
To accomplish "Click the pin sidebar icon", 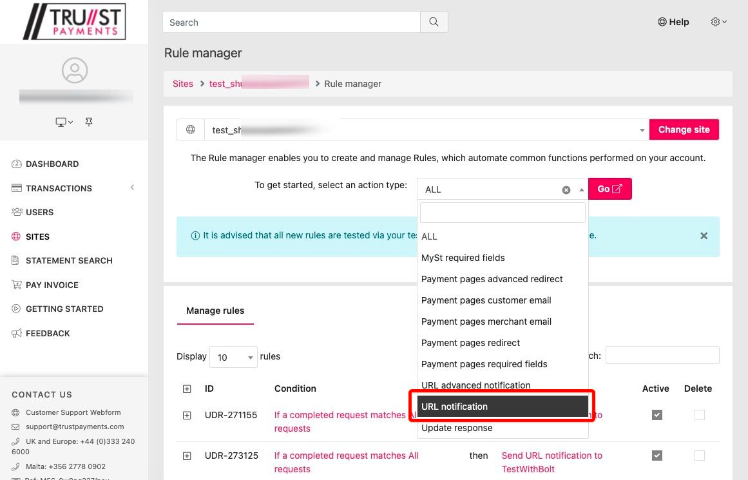I will pos(89,122).
